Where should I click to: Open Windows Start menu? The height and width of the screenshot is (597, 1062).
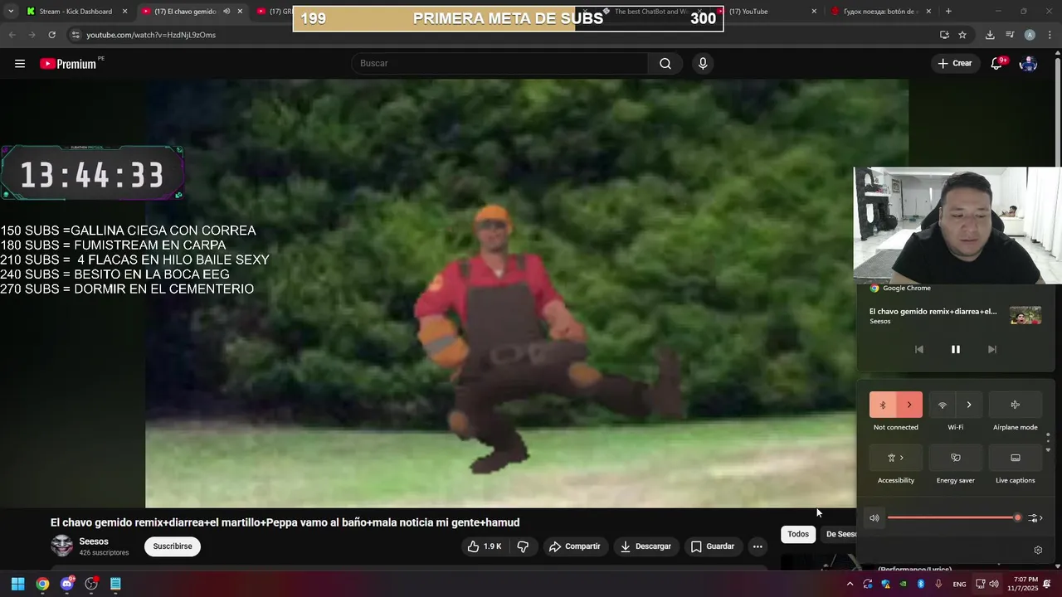pyautogui.click(x=17, y=584)
